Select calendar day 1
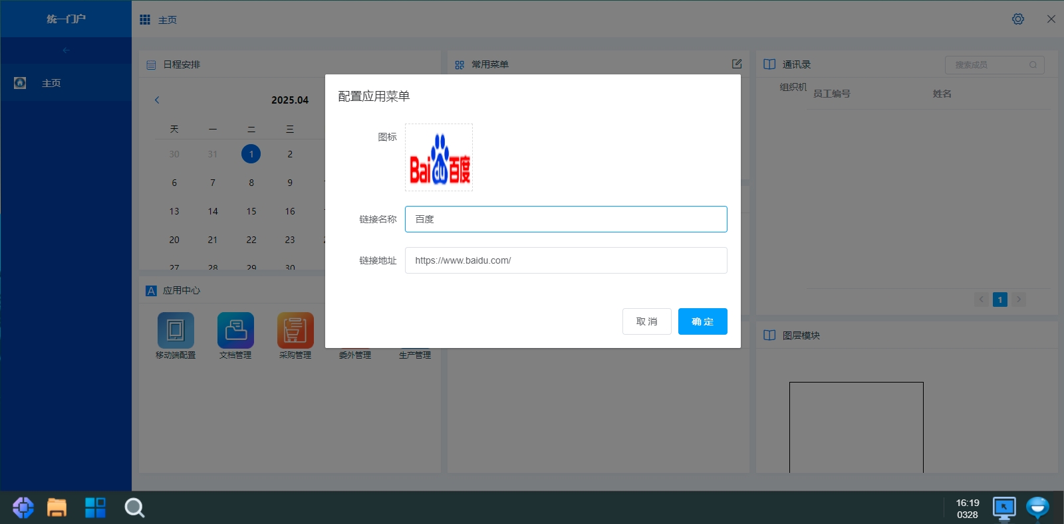 (x=251, y=154)
